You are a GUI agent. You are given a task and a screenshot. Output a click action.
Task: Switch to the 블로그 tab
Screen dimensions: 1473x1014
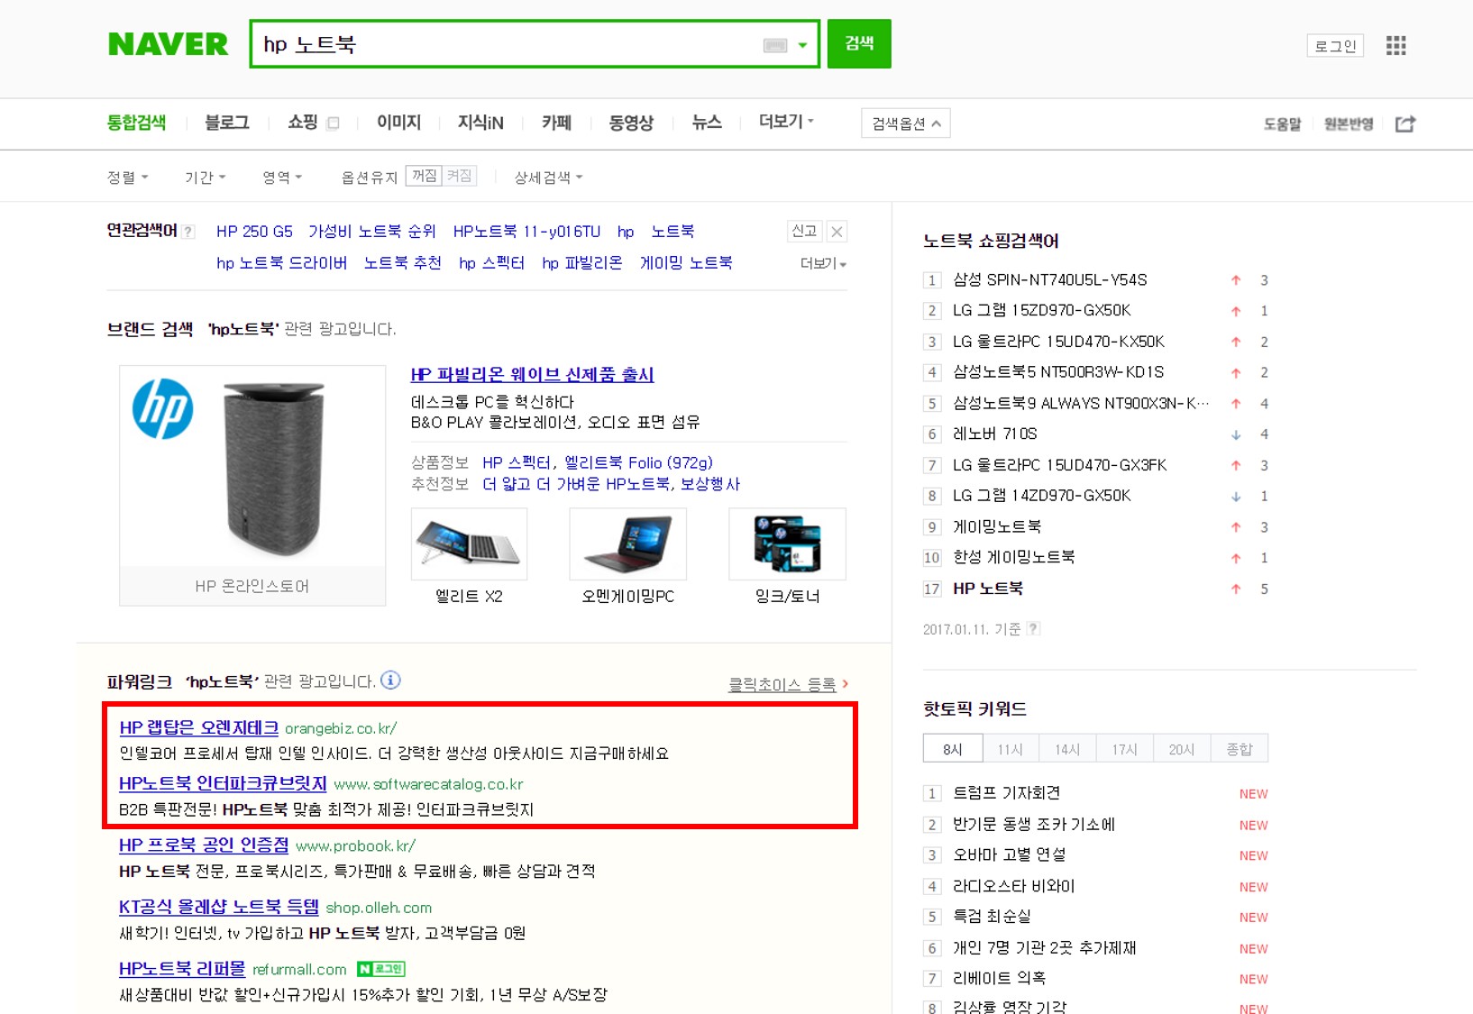tap(227, 123)
